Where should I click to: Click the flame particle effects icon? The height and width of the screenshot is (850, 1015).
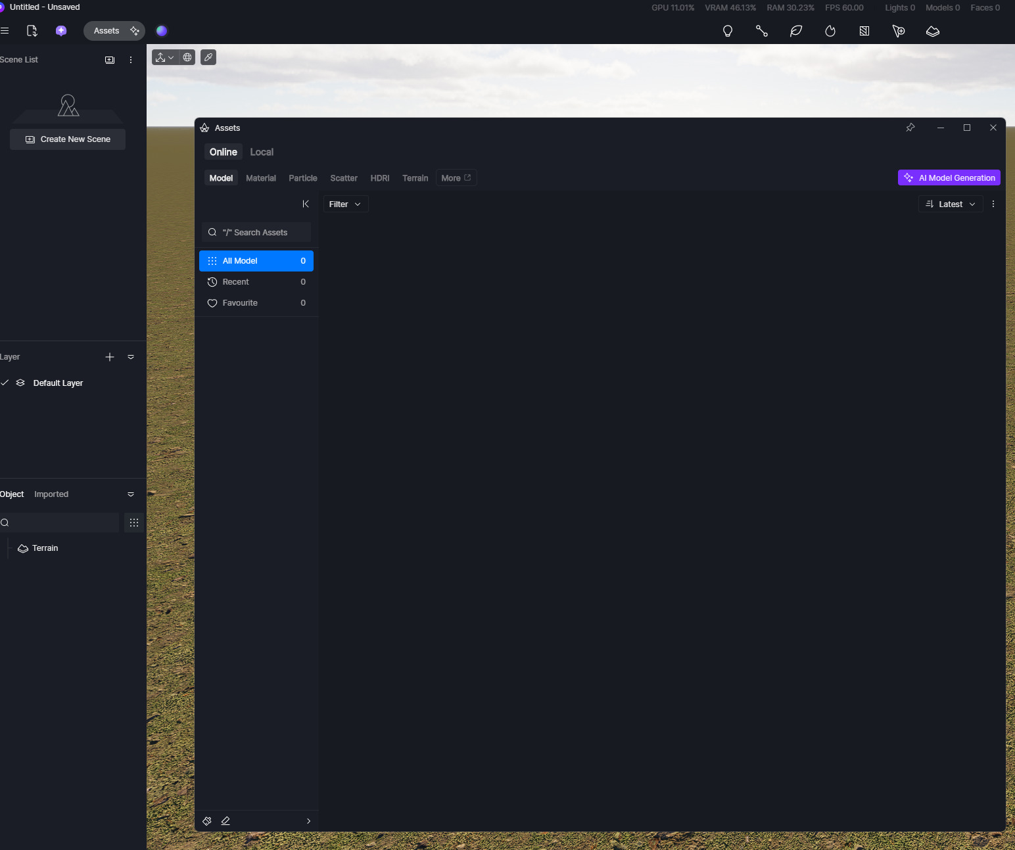point(830,31)
